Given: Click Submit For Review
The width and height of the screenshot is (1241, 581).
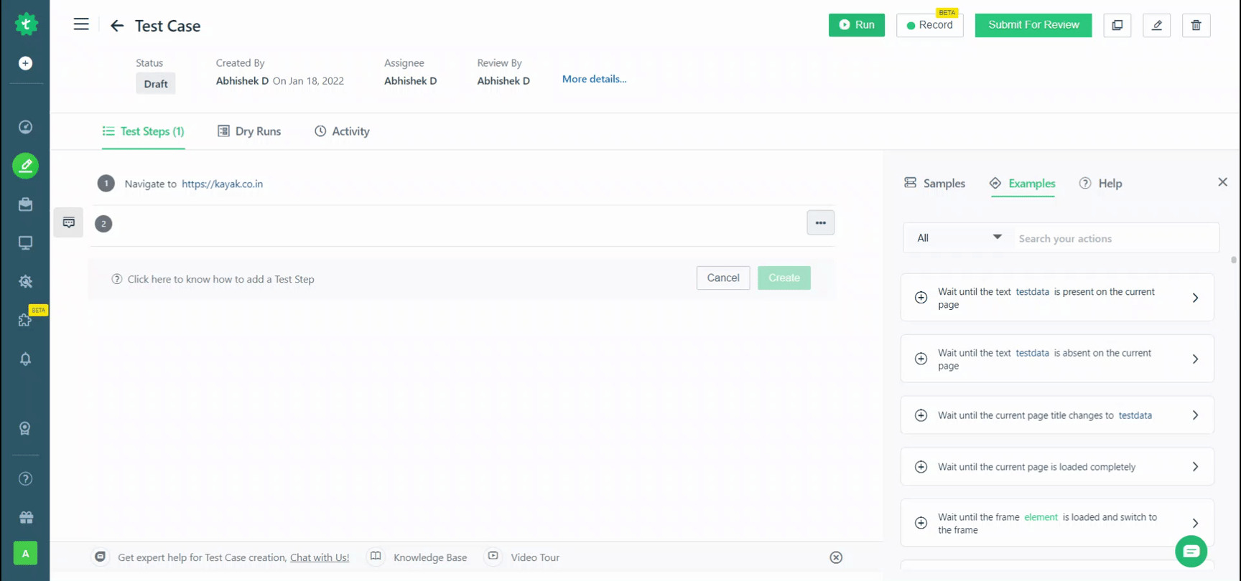Looking at the screenshot, I should point(1033,25).
